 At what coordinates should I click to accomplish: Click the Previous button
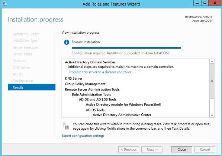129,149
